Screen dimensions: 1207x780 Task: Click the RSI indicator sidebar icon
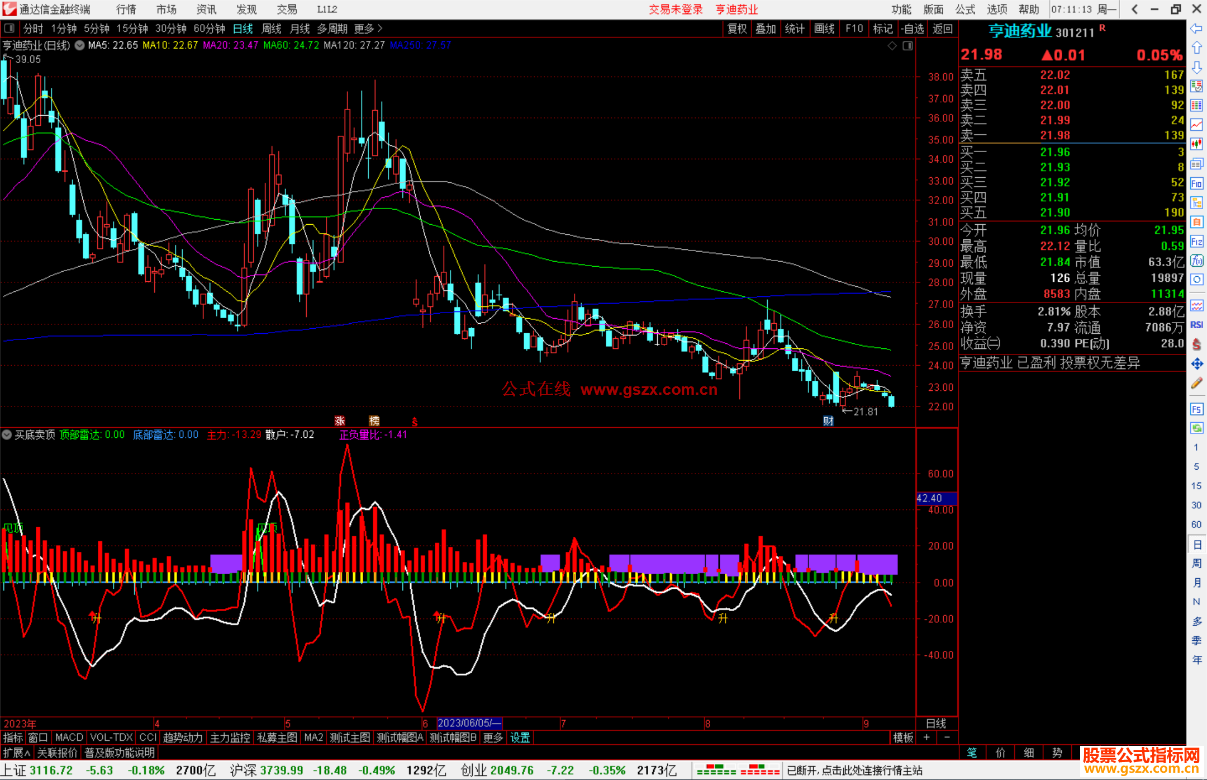click(x=1196, y=325)
